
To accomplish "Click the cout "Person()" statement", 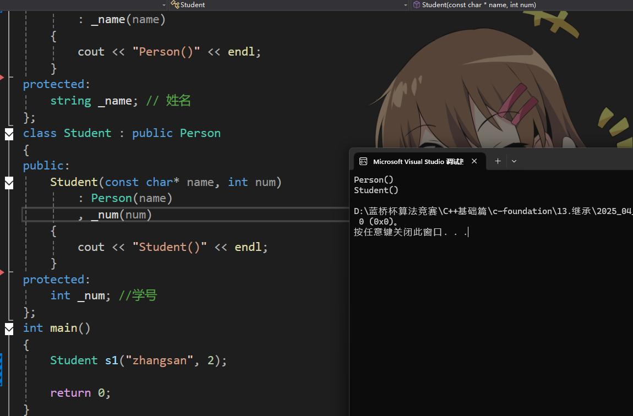I will (169, 52).
